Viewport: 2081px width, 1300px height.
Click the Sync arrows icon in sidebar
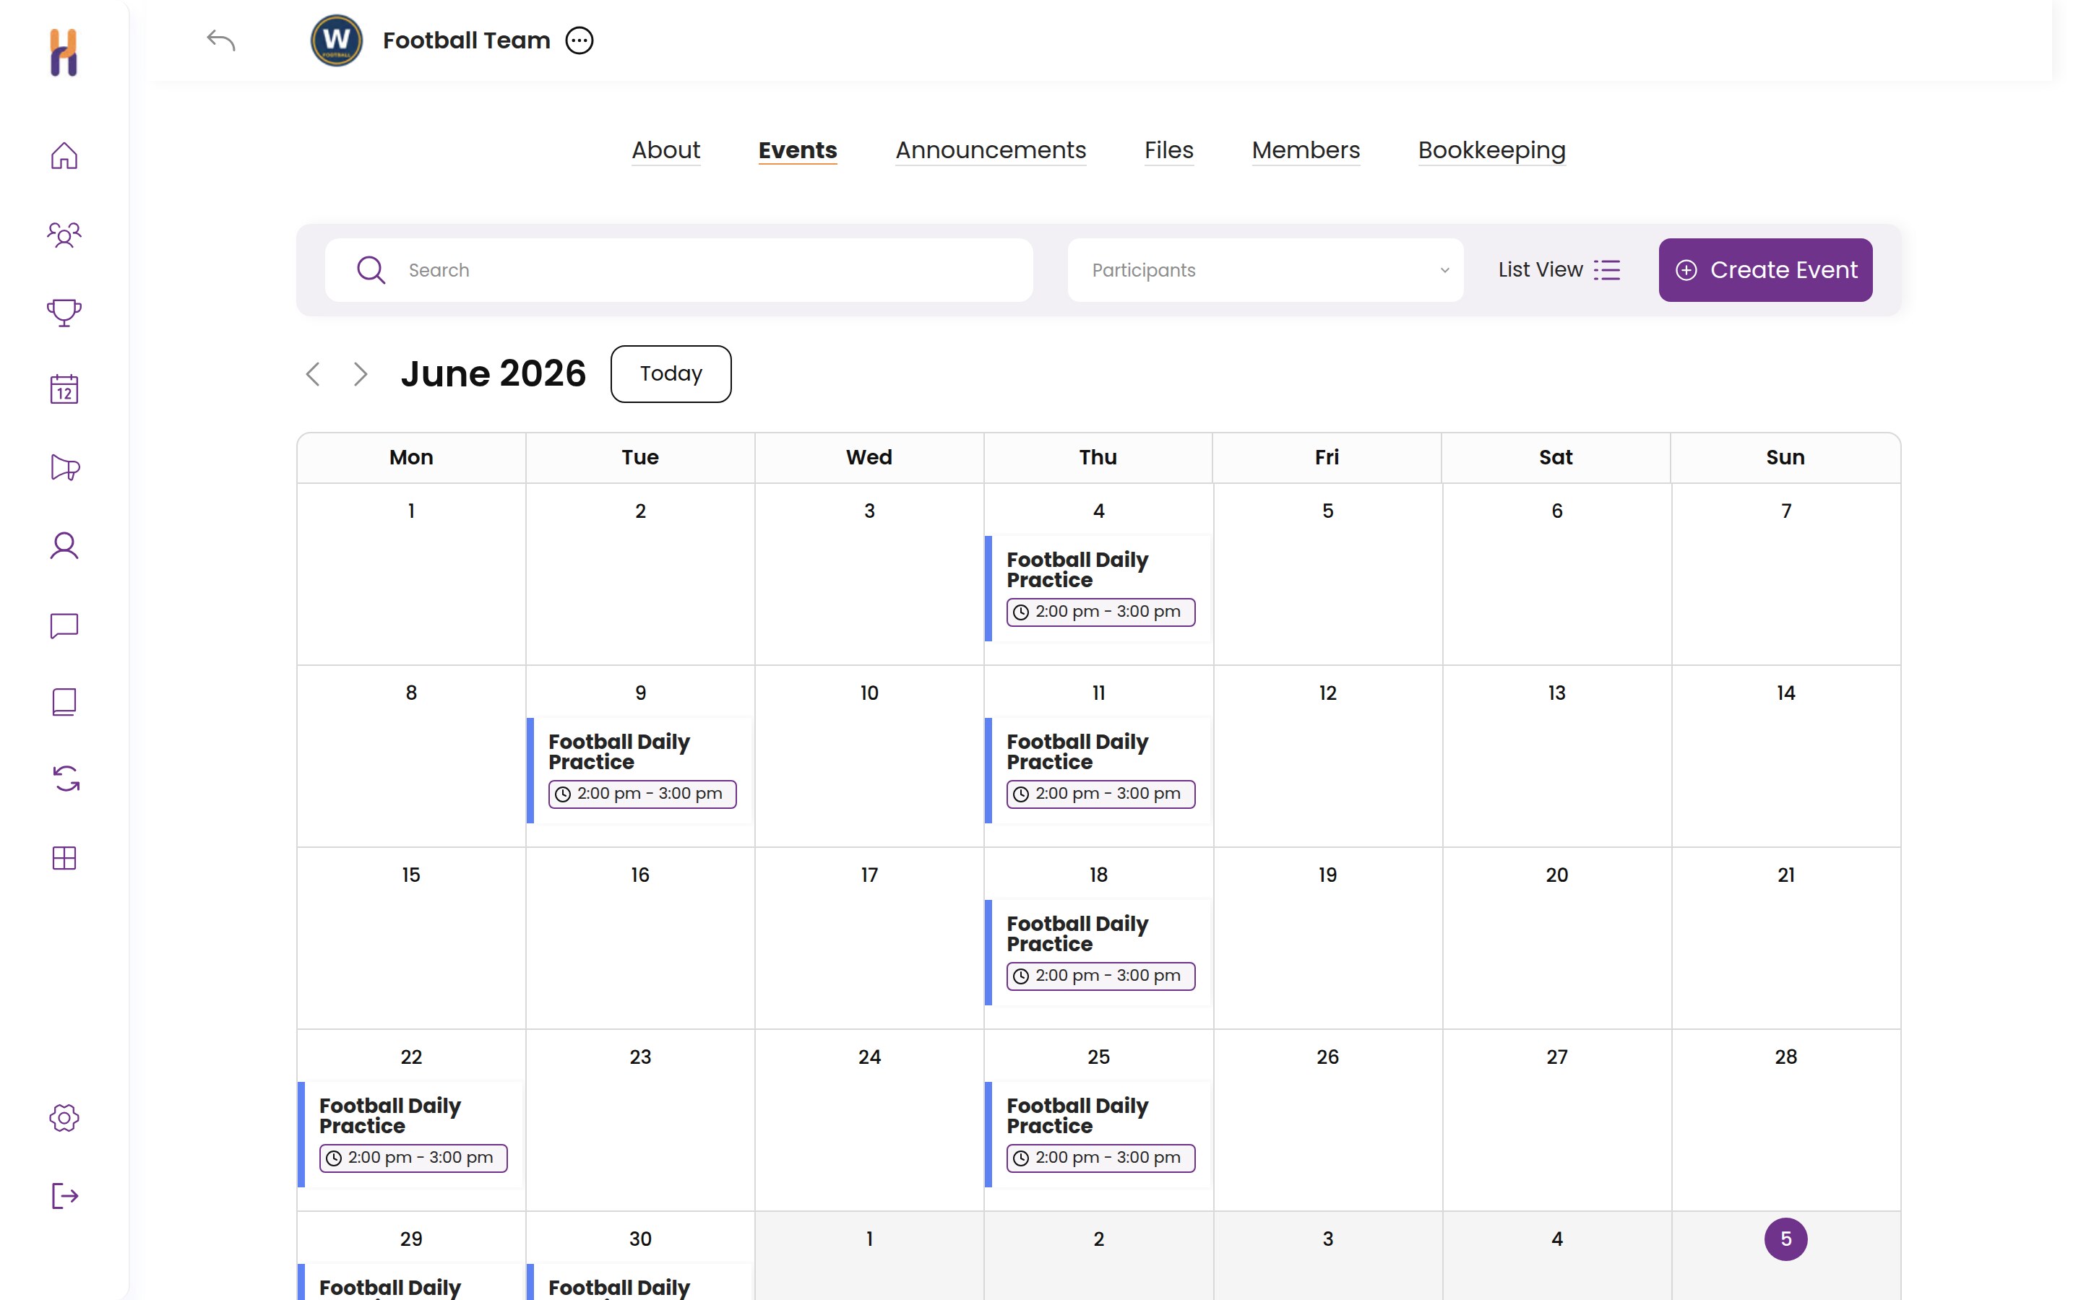point(65,779)
